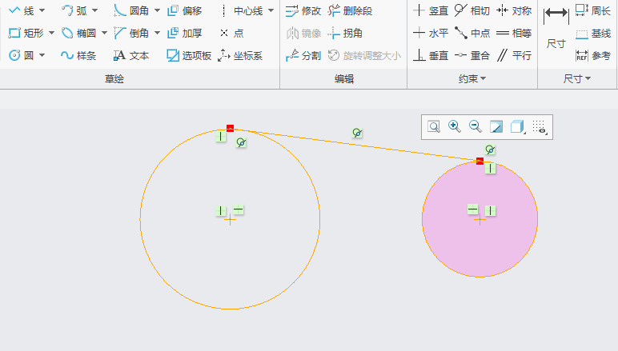Select the tangent constraint symbol on the line
The image size is (618, 351).
(x=357, y=133)
